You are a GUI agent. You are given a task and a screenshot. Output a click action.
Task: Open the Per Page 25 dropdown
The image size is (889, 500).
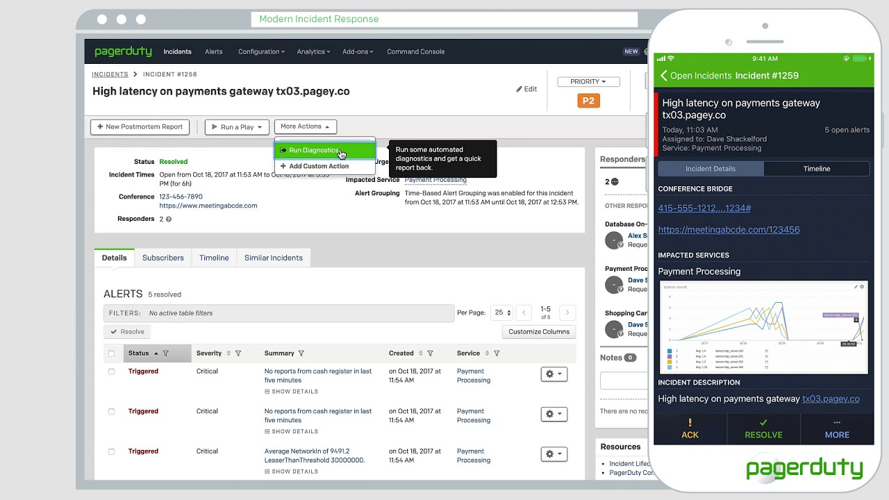point(501,312)
